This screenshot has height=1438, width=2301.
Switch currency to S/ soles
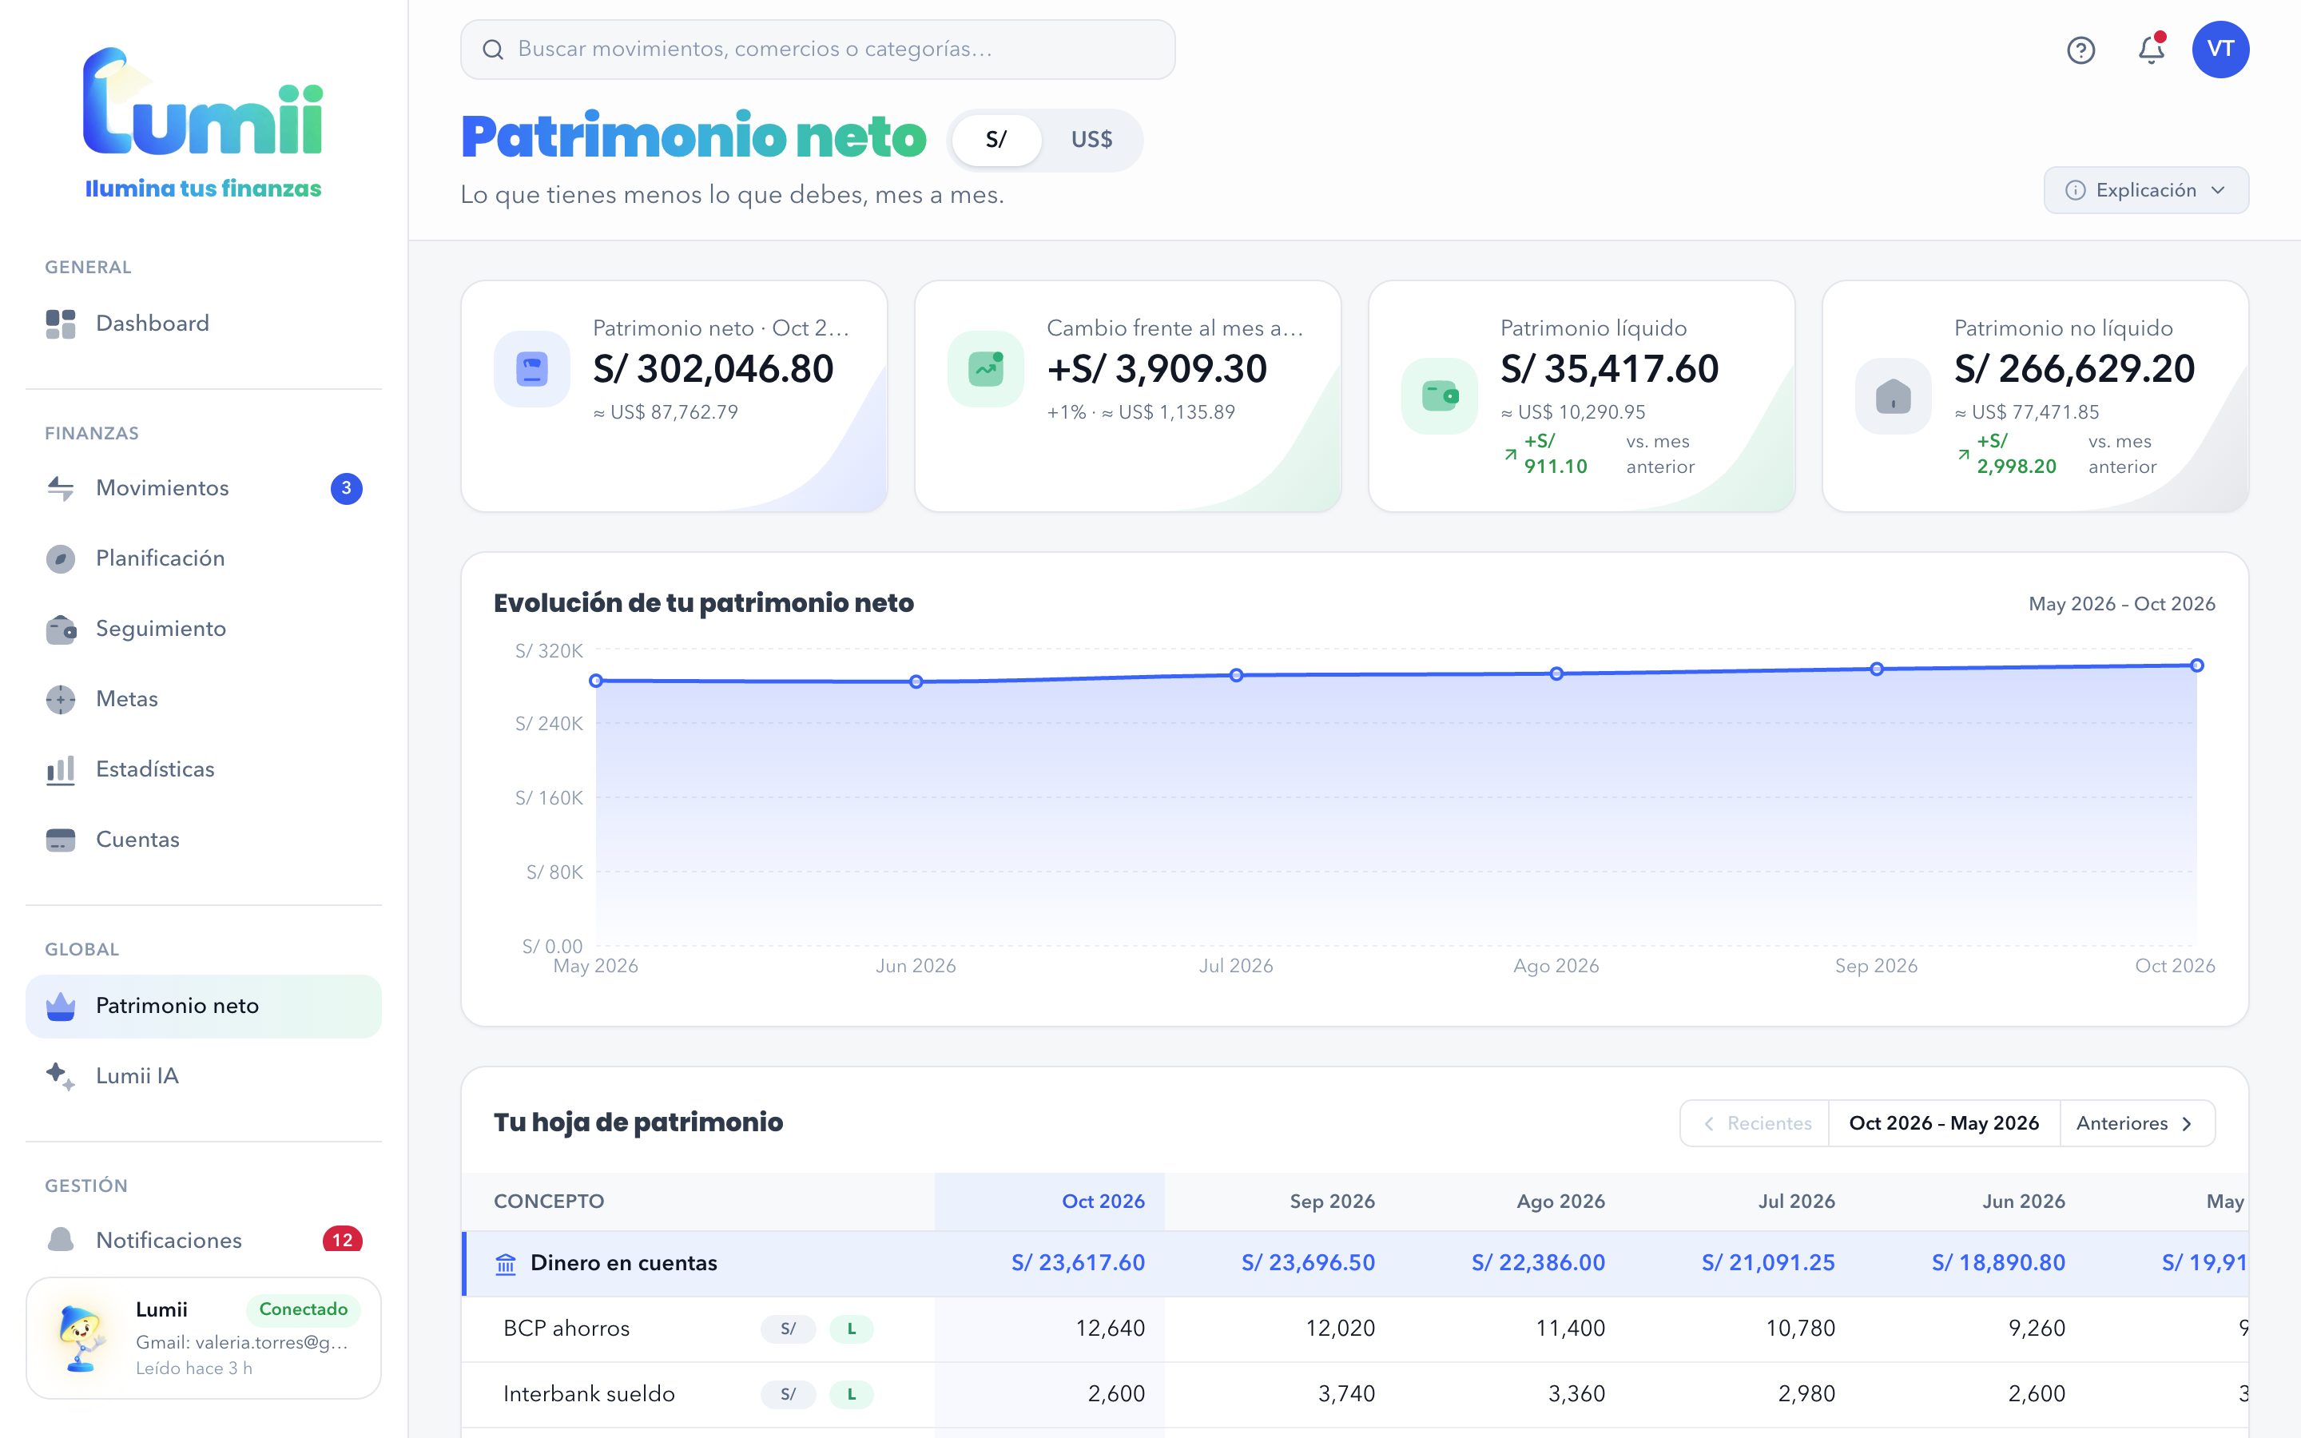pos(996,140)
